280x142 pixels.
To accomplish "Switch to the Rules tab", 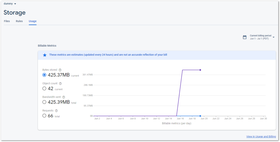I will click(x=19, y=21).
